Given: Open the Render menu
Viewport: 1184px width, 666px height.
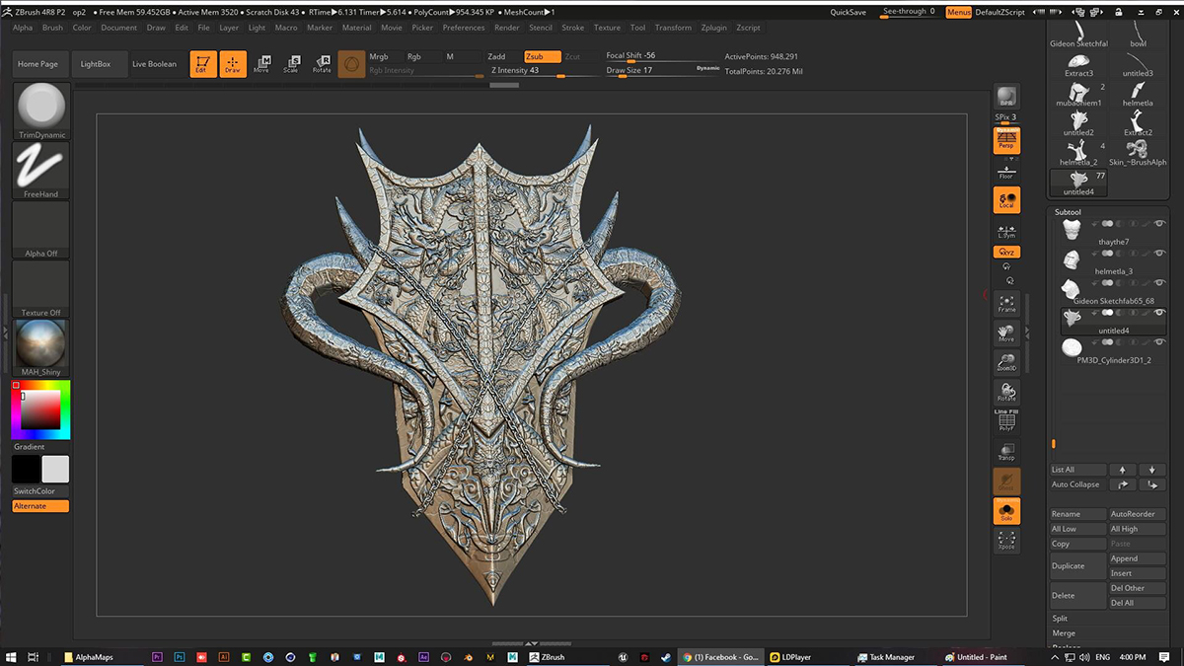Looking at the screenshot, I should point(507,28).
